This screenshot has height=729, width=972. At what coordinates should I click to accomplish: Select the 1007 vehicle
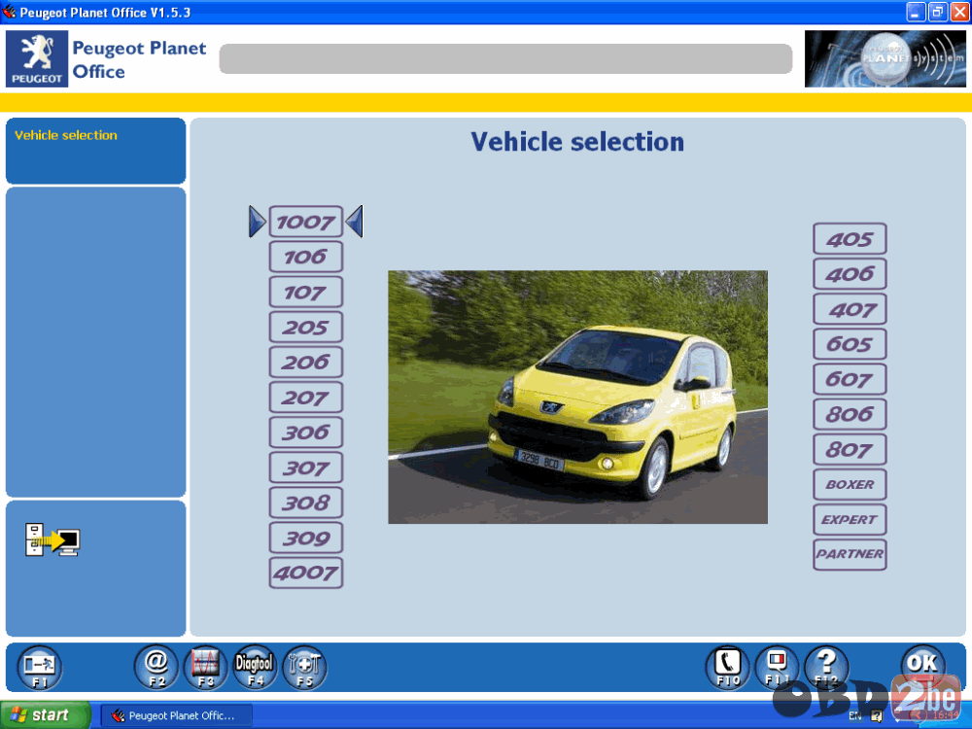305,222
